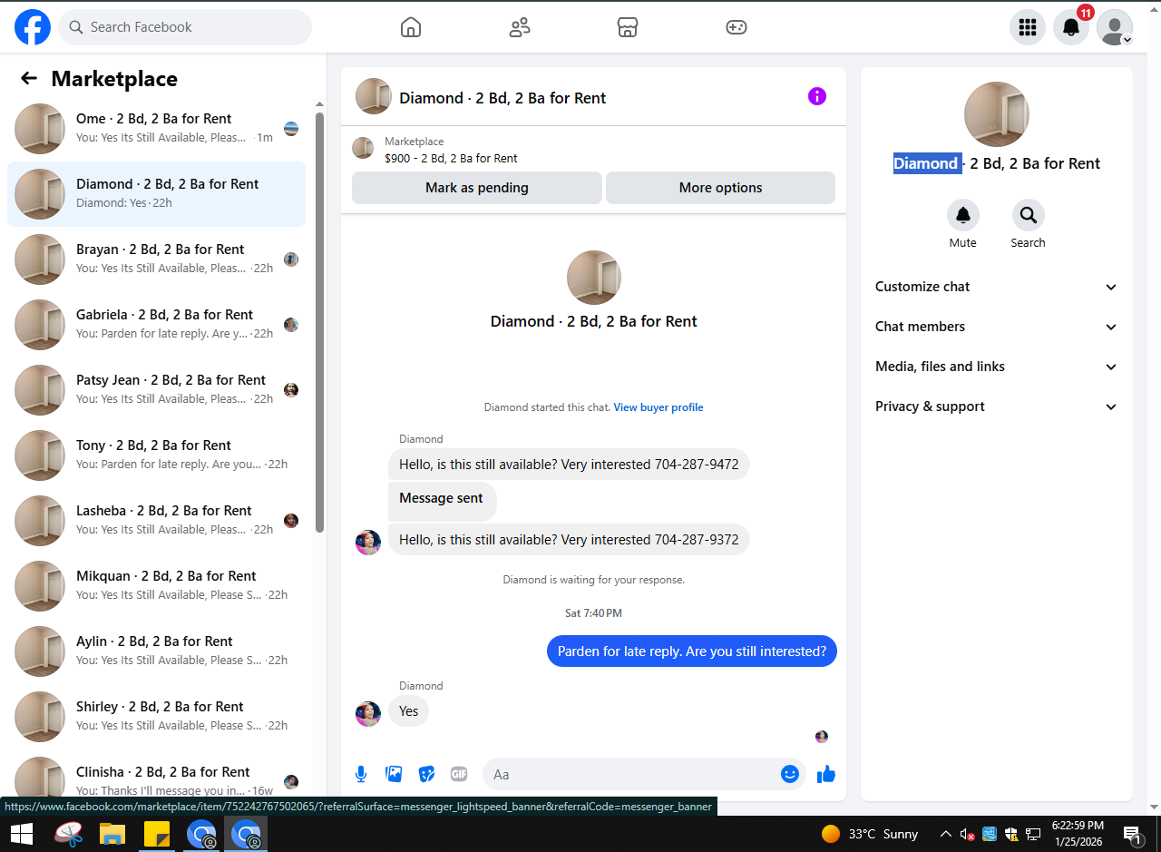Click the Diamond chat header title

(502, 98)
